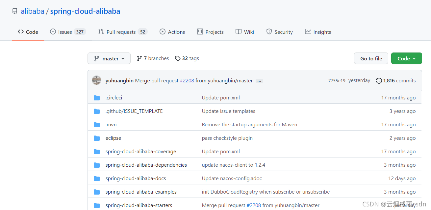This screenshot has width=431, height=210.
Task: Open the master branch dropdown
Action: point(109,58)
